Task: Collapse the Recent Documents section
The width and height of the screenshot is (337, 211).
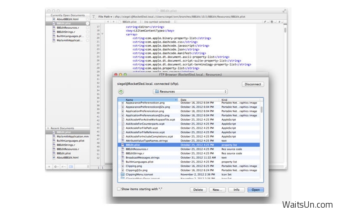Action: [x=48, y=128]
